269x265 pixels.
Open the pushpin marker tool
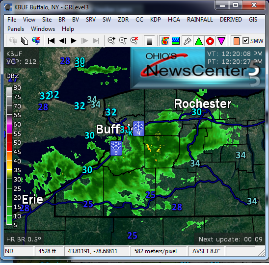[x=187, y=41]
